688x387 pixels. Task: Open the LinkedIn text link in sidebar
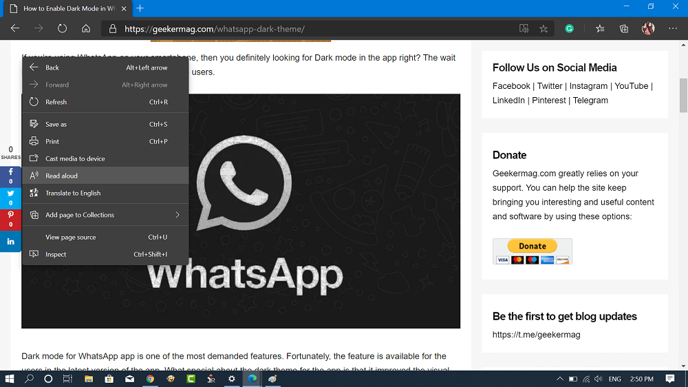508,101
